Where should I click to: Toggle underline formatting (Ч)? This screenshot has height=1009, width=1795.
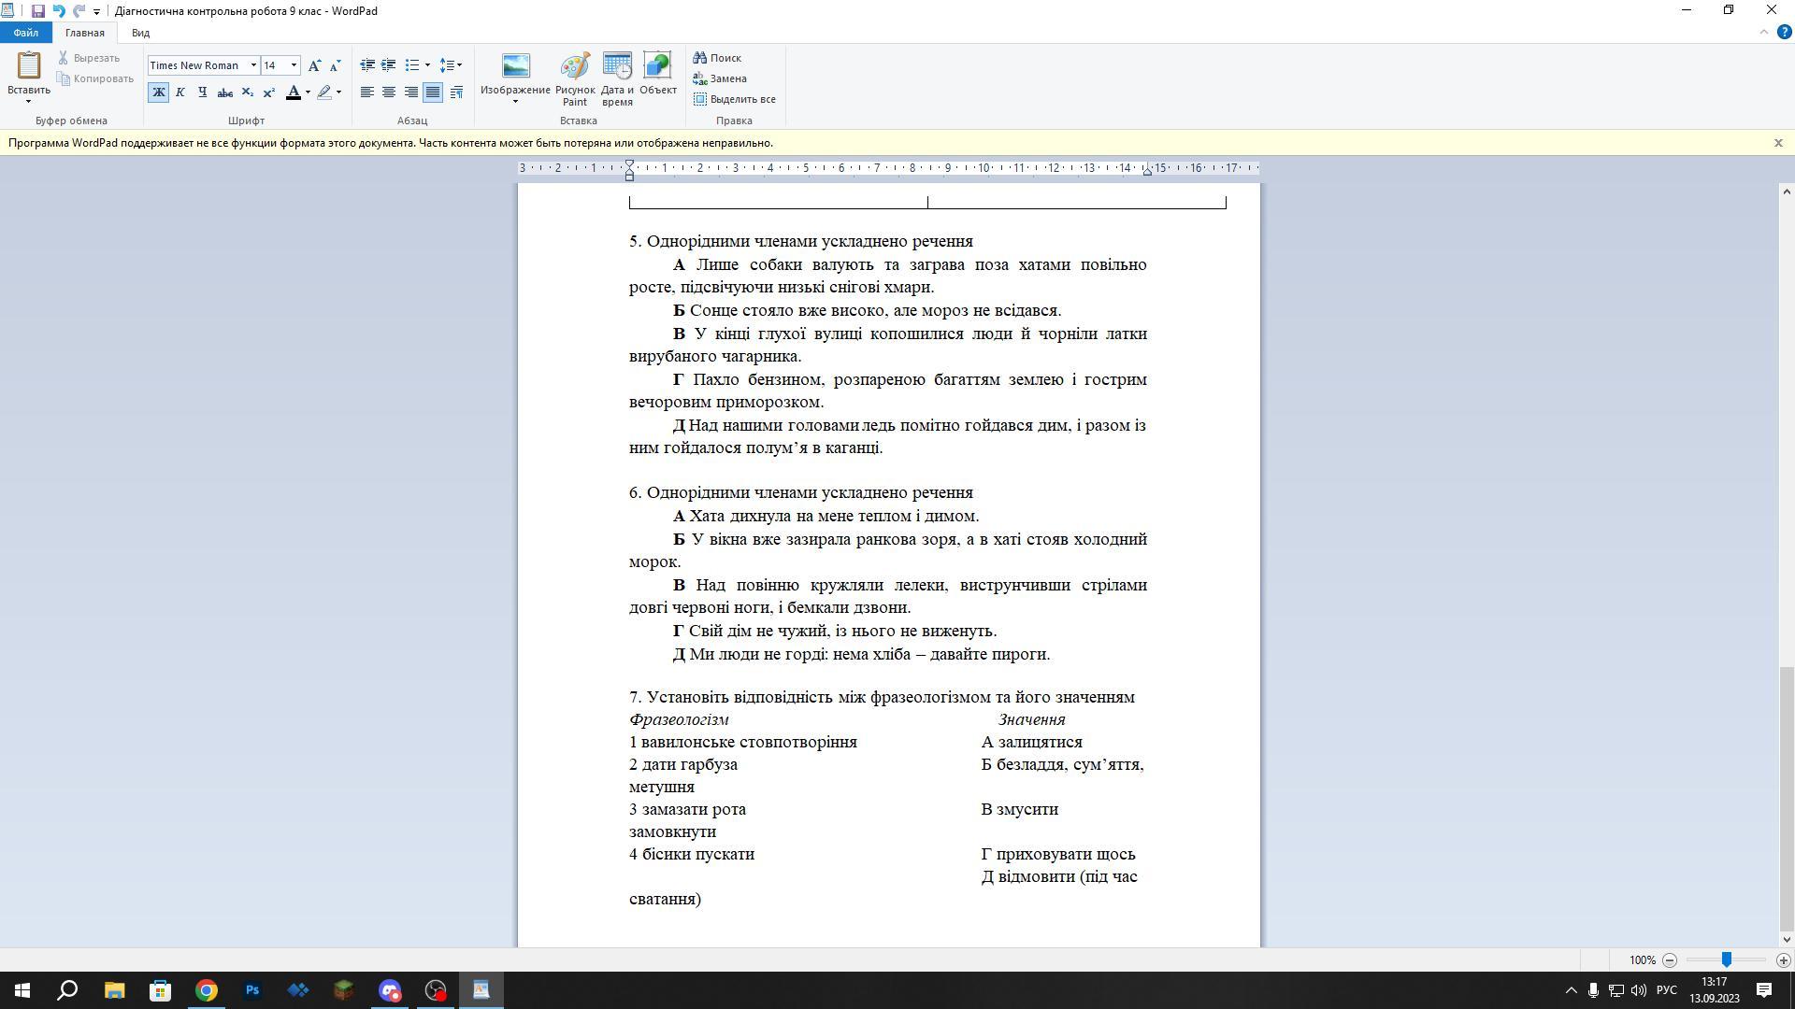point(202,92)
